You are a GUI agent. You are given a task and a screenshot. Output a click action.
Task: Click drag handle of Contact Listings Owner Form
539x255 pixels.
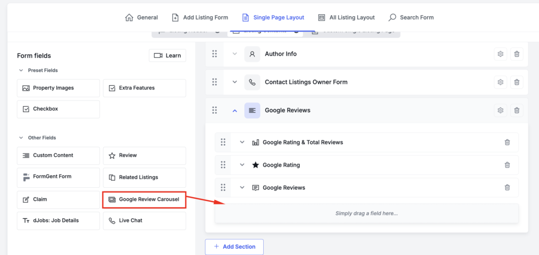pyautogui.click(x=215, y=82)
